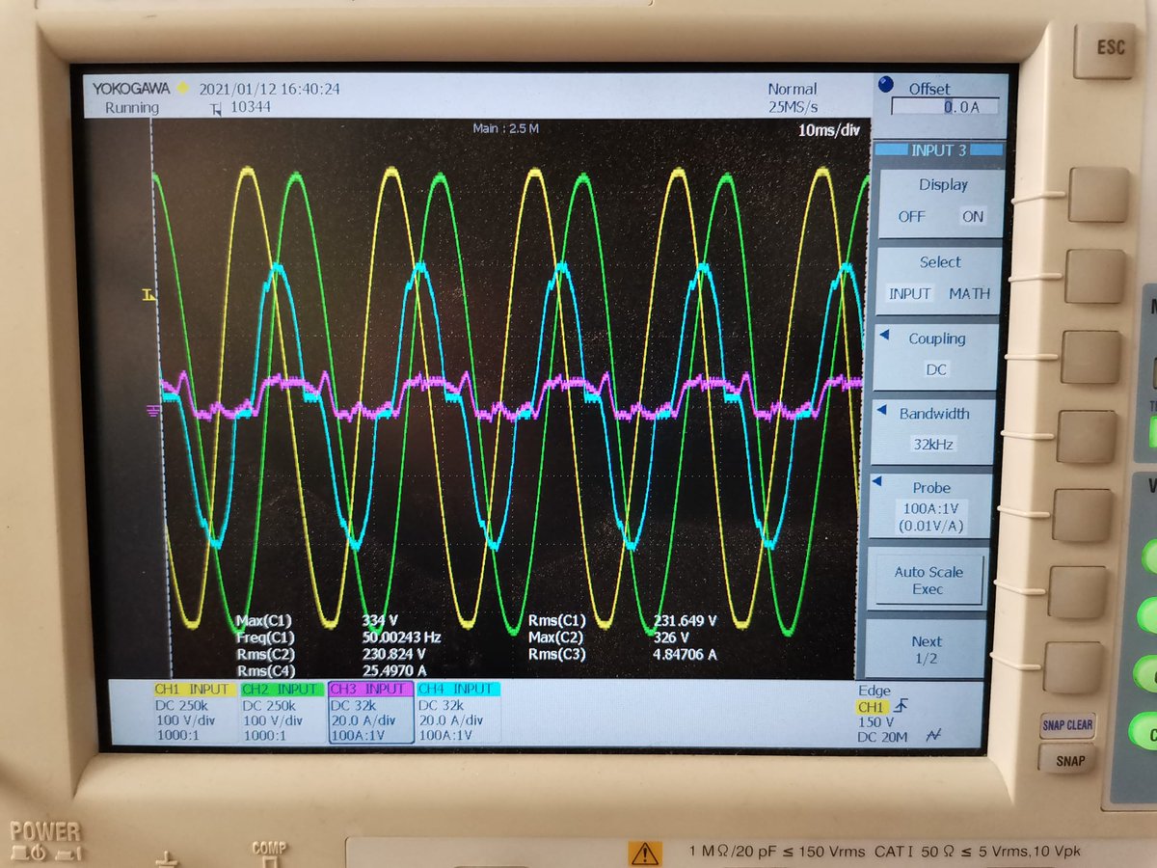Click the yellow warning triangle label

point(644,853)
